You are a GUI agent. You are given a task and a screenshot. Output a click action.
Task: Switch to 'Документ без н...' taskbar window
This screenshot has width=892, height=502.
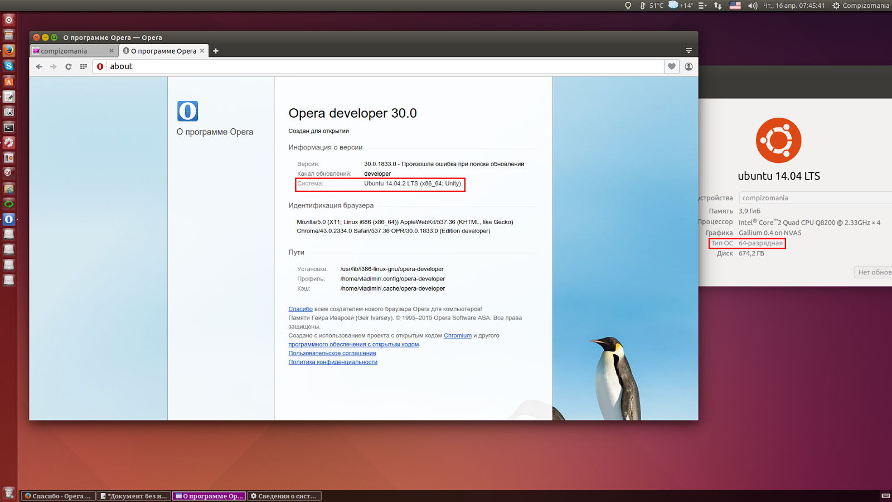tap(134, 496)
